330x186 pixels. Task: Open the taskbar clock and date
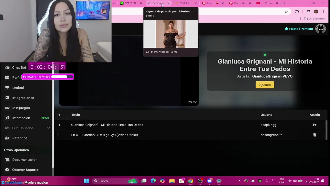click(312, 181)
